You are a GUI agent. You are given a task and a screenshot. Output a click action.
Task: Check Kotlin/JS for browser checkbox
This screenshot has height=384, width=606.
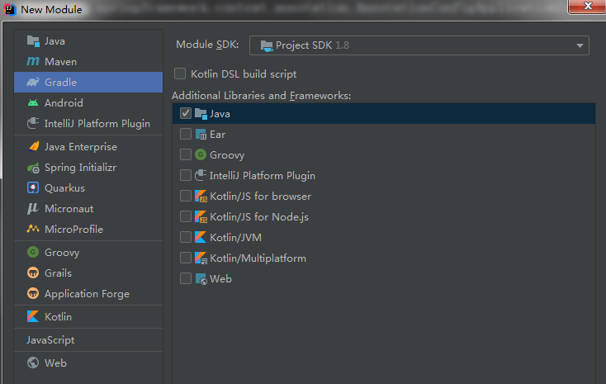(x=186, y=196)
